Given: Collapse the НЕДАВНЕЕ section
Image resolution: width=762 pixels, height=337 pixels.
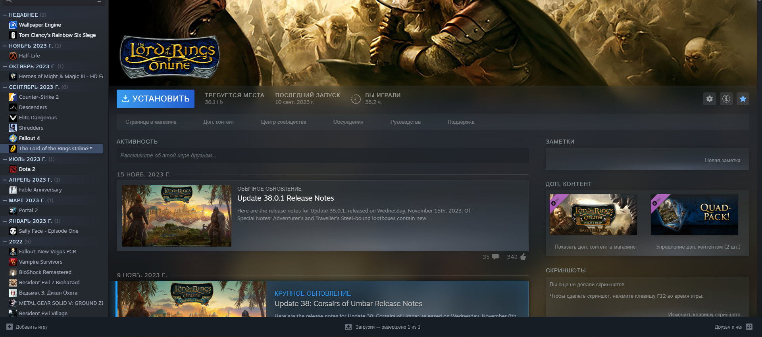Looking at the screenshot, I should point(5,15).
